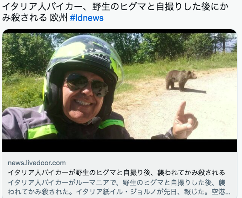Screen dimensions: 242x198
Task: Click the pointing finger in the photo
Action: [182, 109]
